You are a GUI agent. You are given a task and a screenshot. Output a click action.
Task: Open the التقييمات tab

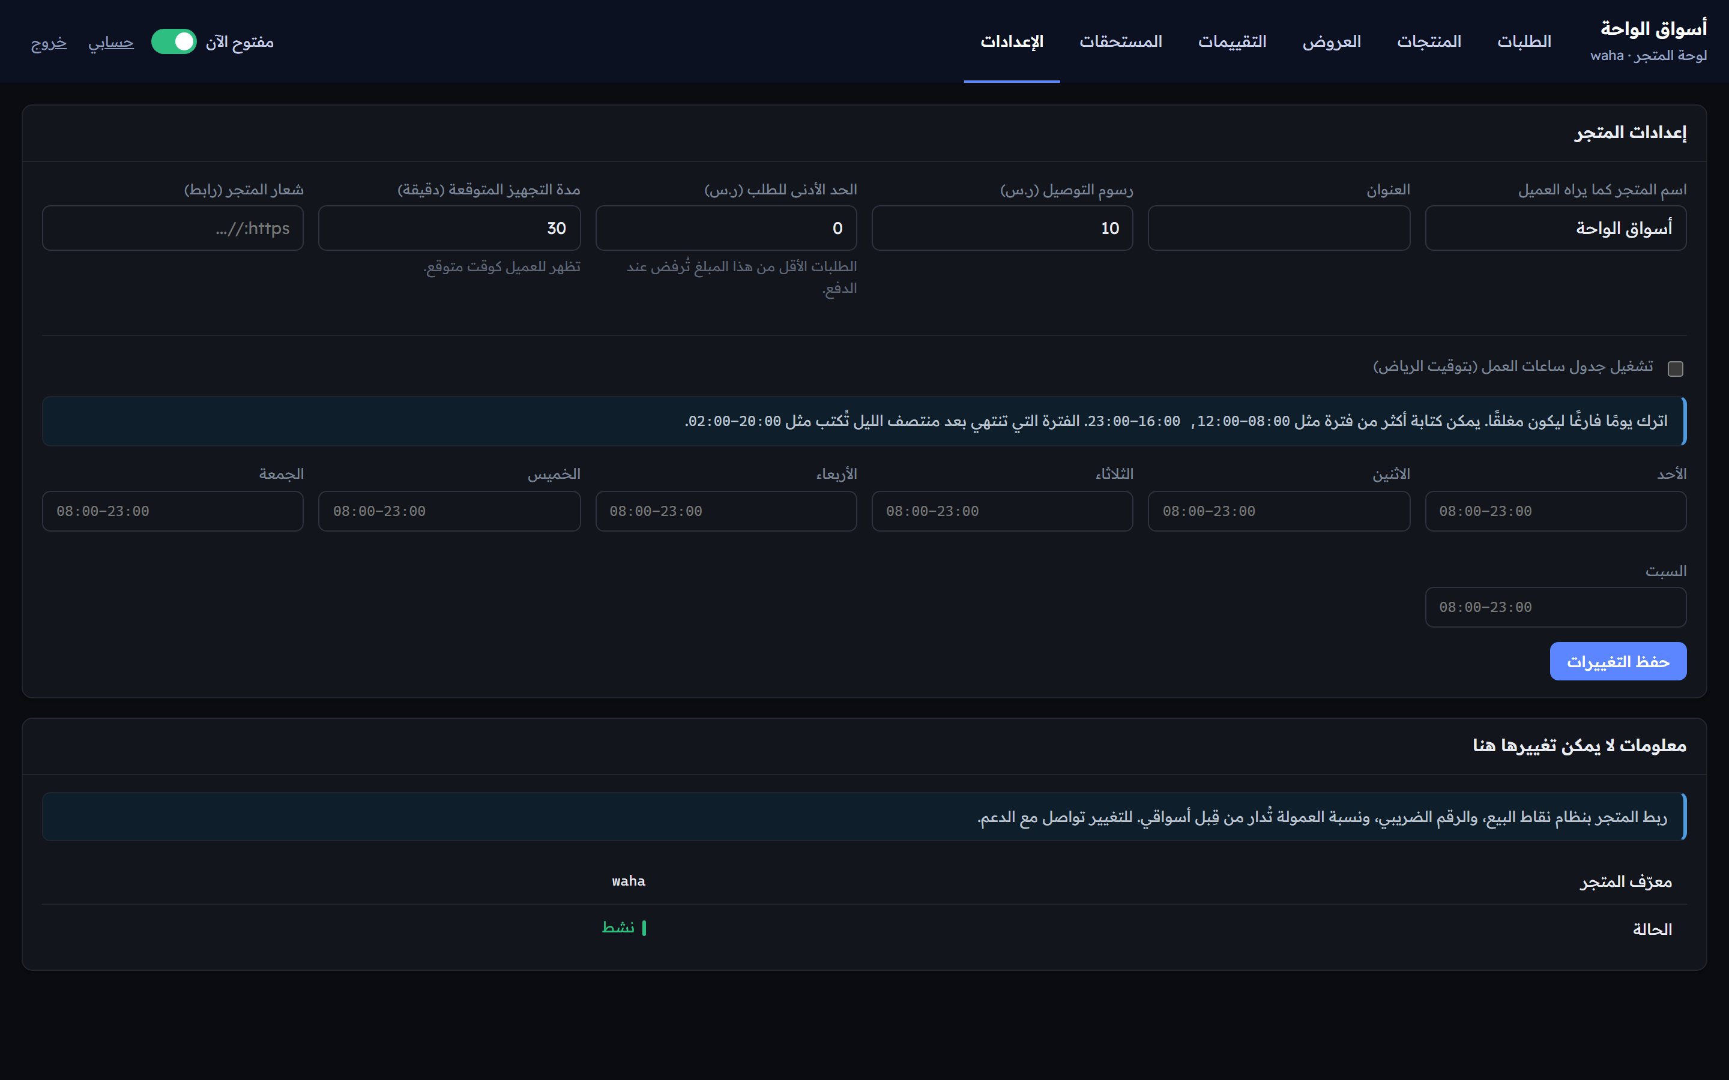(1233, 41)
